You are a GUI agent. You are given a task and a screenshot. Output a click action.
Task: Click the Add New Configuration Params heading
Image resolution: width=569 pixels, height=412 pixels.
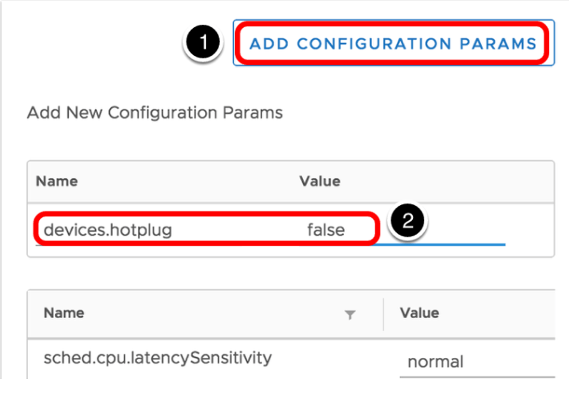tap(154, 113)
